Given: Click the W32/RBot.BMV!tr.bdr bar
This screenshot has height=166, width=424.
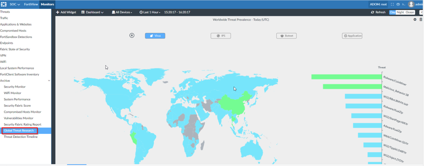Looking at the screenshot, I should pyautogui.click(x=363, y=96).
